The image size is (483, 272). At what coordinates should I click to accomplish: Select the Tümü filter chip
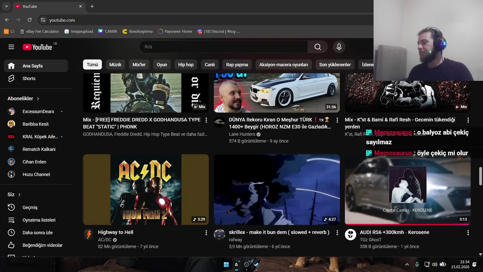tap(92, 65)
